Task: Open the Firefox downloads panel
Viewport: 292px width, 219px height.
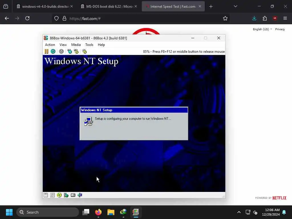Action: 254,18
